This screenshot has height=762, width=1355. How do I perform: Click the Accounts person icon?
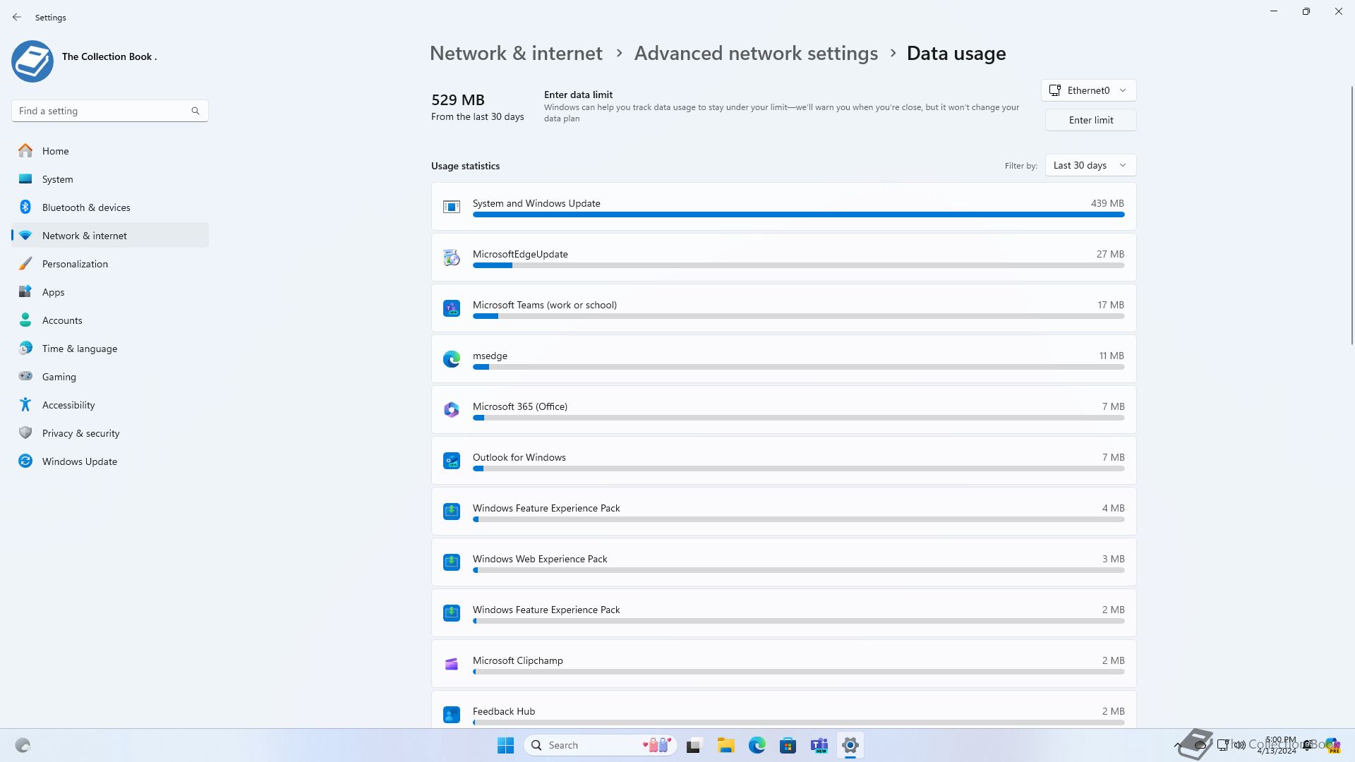click(x=25, y=320)
